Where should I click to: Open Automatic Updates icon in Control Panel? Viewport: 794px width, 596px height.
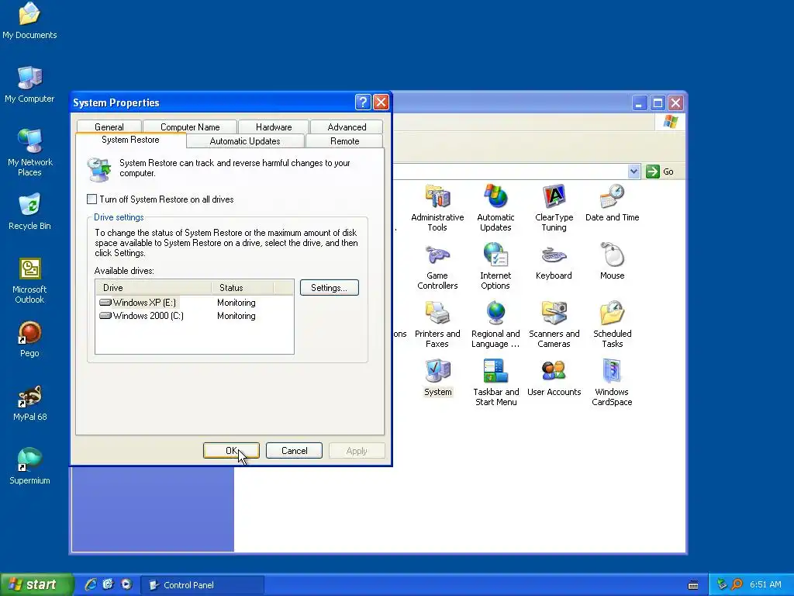(495, 208)
